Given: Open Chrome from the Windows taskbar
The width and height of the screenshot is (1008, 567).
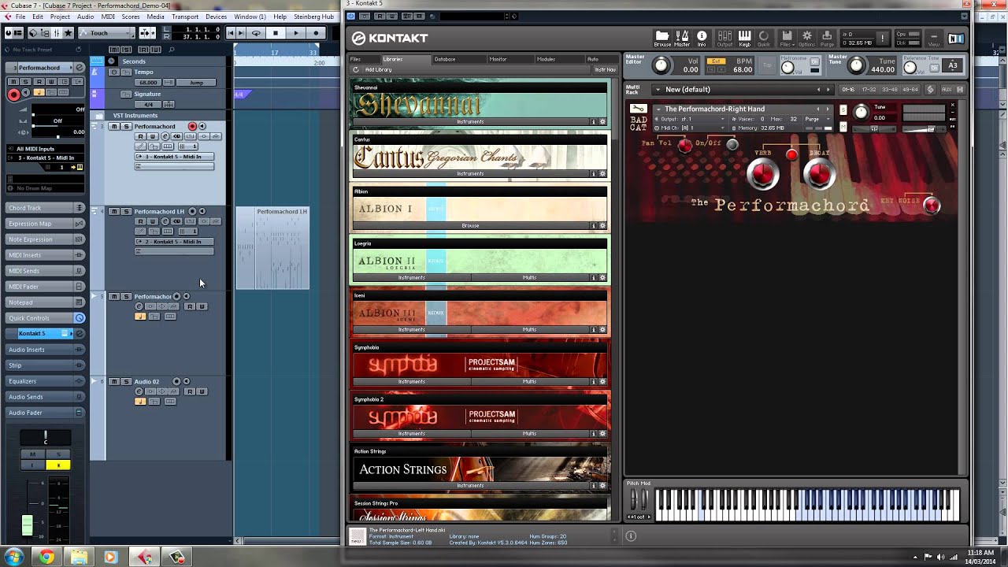Looking at the screenshot, I should click(46, 558).
